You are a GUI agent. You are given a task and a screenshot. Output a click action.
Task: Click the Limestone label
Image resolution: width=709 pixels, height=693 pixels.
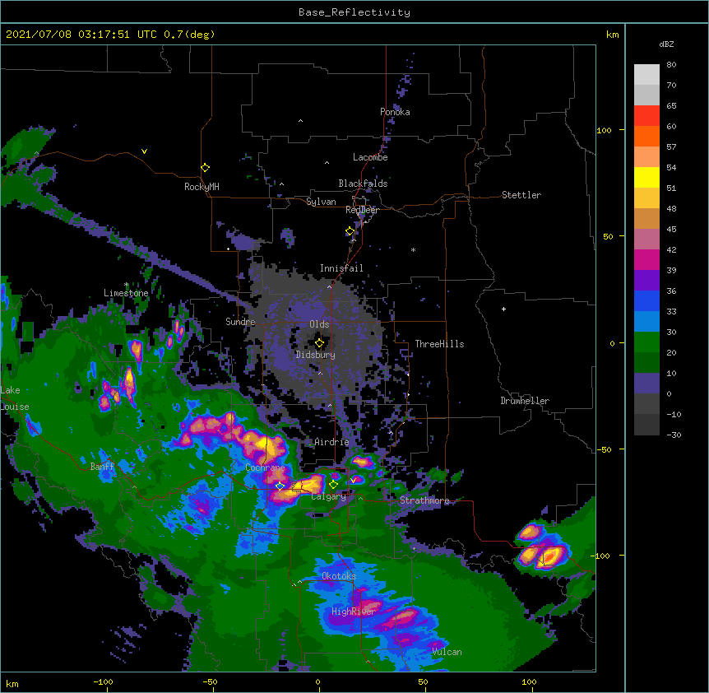click(126, 293)
